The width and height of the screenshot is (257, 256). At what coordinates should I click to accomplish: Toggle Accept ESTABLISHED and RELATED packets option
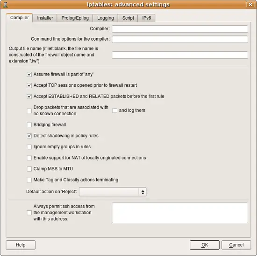pyautogui.click(x=29, y=97)
